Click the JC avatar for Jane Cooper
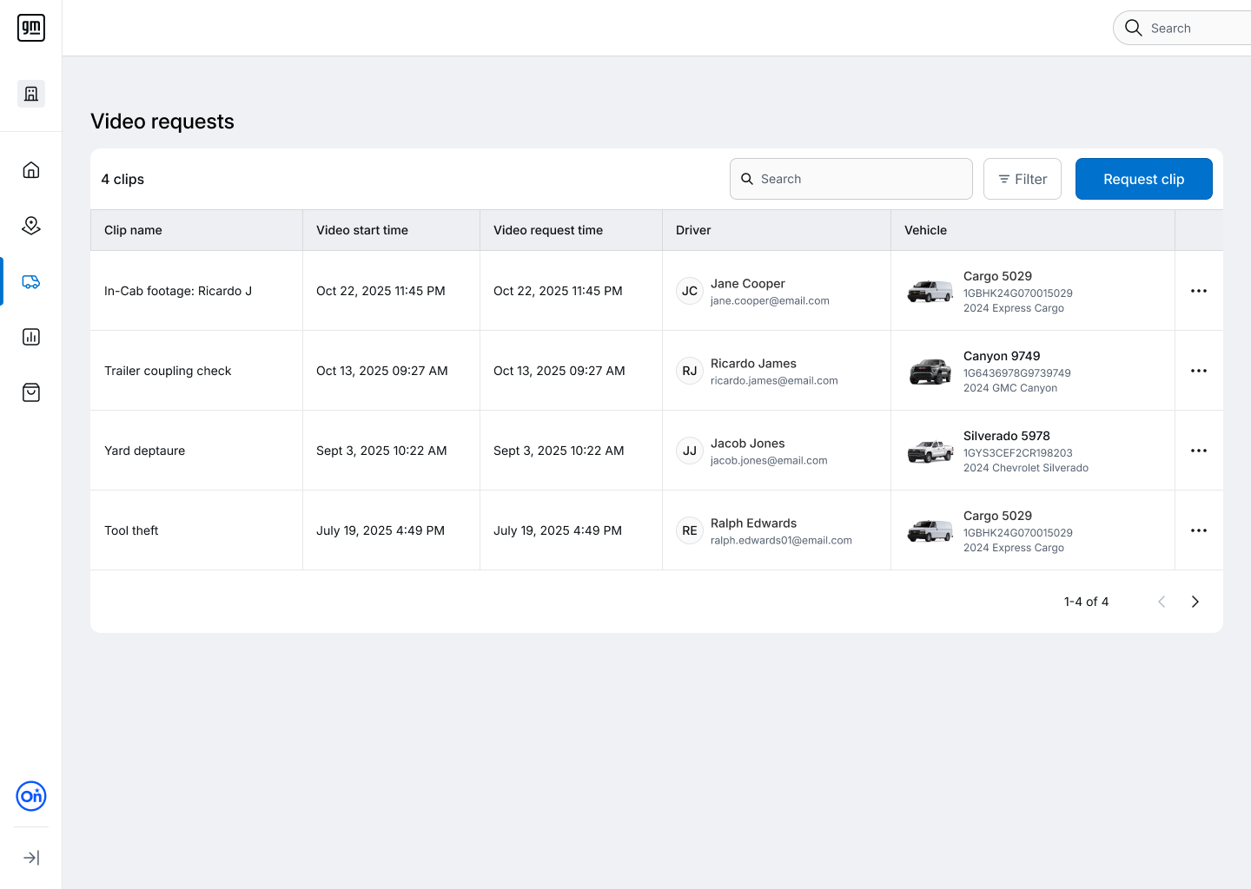The height and width of the screenshot is (889, 1251). pos(690,291)
